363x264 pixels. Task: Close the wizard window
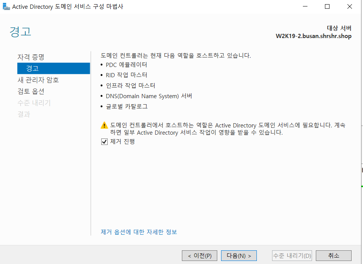(350, 6)
